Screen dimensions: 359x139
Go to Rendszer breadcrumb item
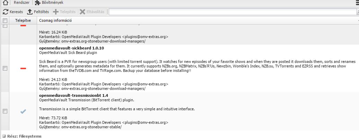pyautogui.click(x=21, y=2)
